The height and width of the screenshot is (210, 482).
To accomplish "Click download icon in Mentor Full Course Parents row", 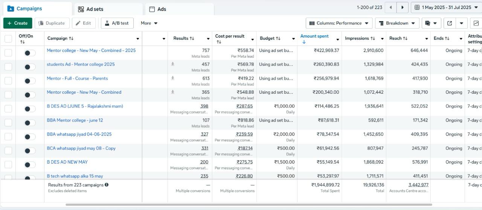I will pos(172,78).
